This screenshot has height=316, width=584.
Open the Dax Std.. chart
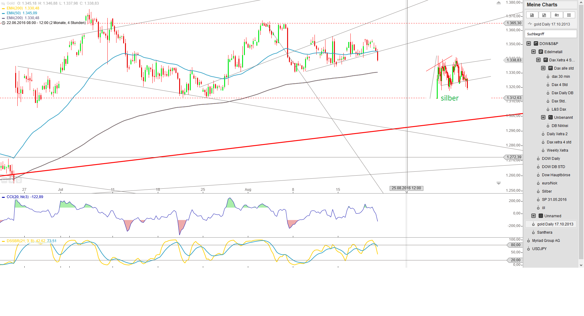point(559,101)
